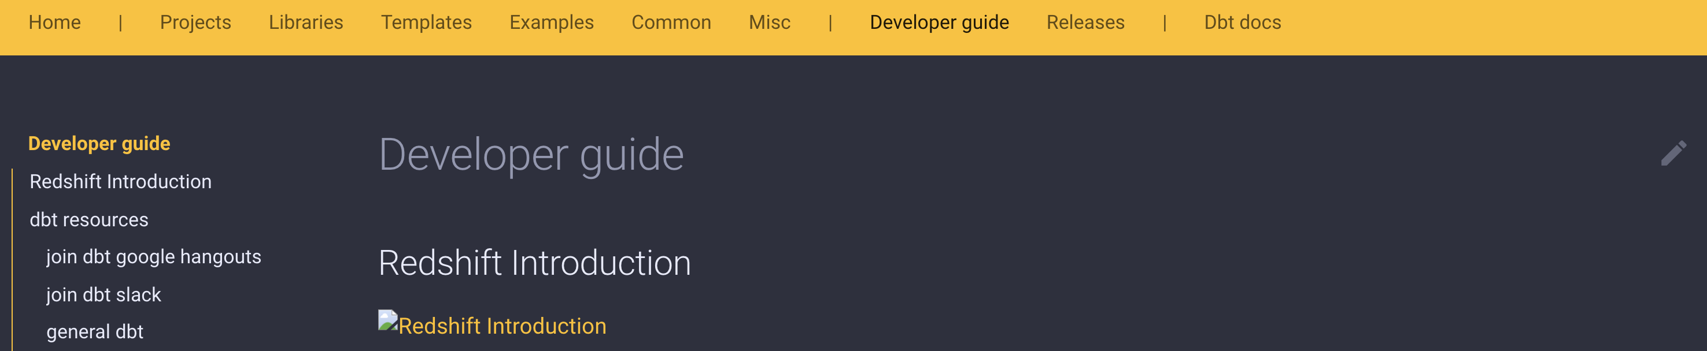Image resolution: width=1707 pixels, height=351 pixels.
Task: Click the dbt resources sidebar entry
Action: [x=90, y=219]
